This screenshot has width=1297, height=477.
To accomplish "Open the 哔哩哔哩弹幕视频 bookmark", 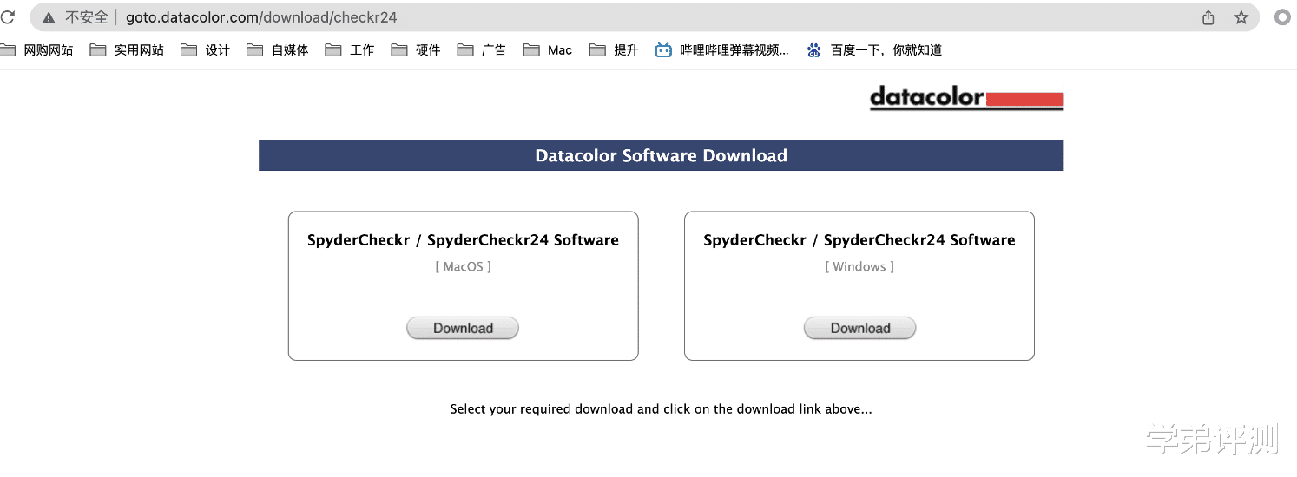I will pyautogui.click(x=722, y=50).
